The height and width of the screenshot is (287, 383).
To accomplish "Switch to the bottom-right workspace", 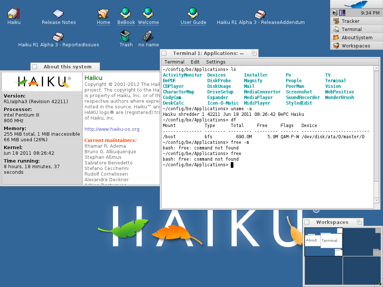I will pyautogui.click(x=362, y=270).
